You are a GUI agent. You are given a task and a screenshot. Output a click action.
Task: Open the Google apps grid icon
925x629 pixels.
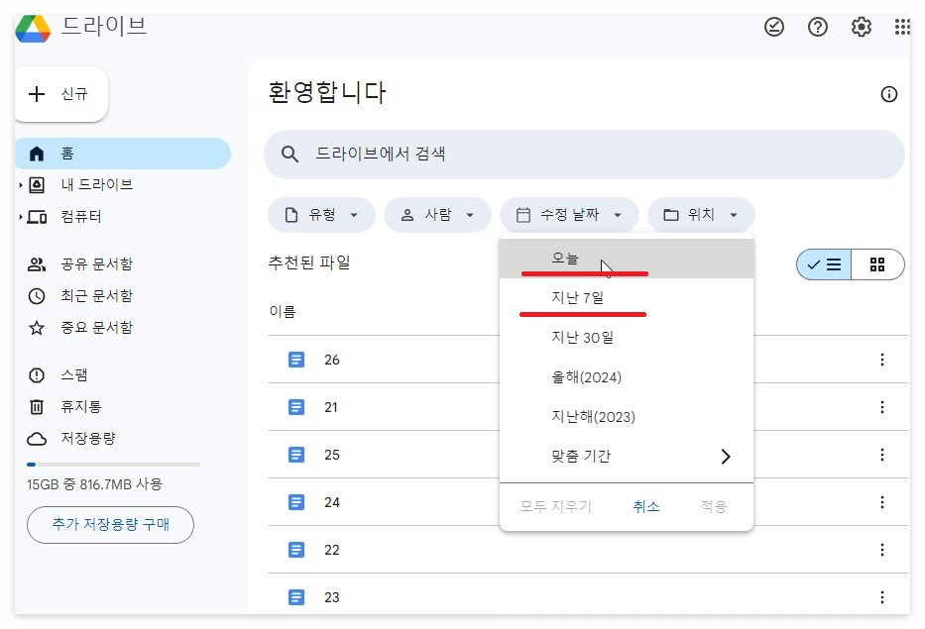coord(901,27)
